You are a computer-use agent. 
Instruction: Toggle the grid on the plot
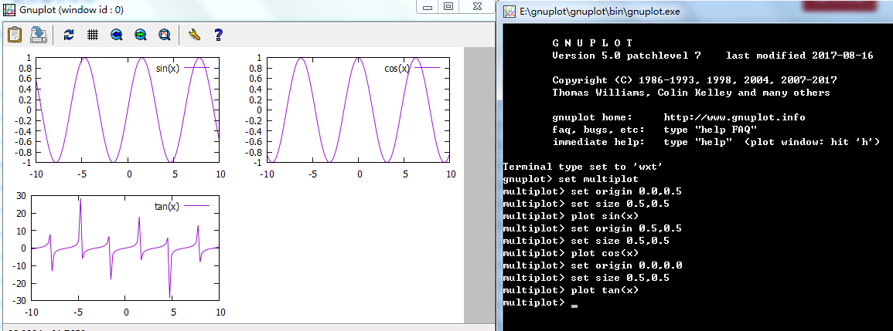click(93, 35)
